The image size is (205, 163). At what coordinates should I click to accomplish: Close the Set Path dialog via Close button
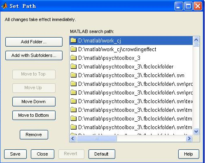pos(42,154)
